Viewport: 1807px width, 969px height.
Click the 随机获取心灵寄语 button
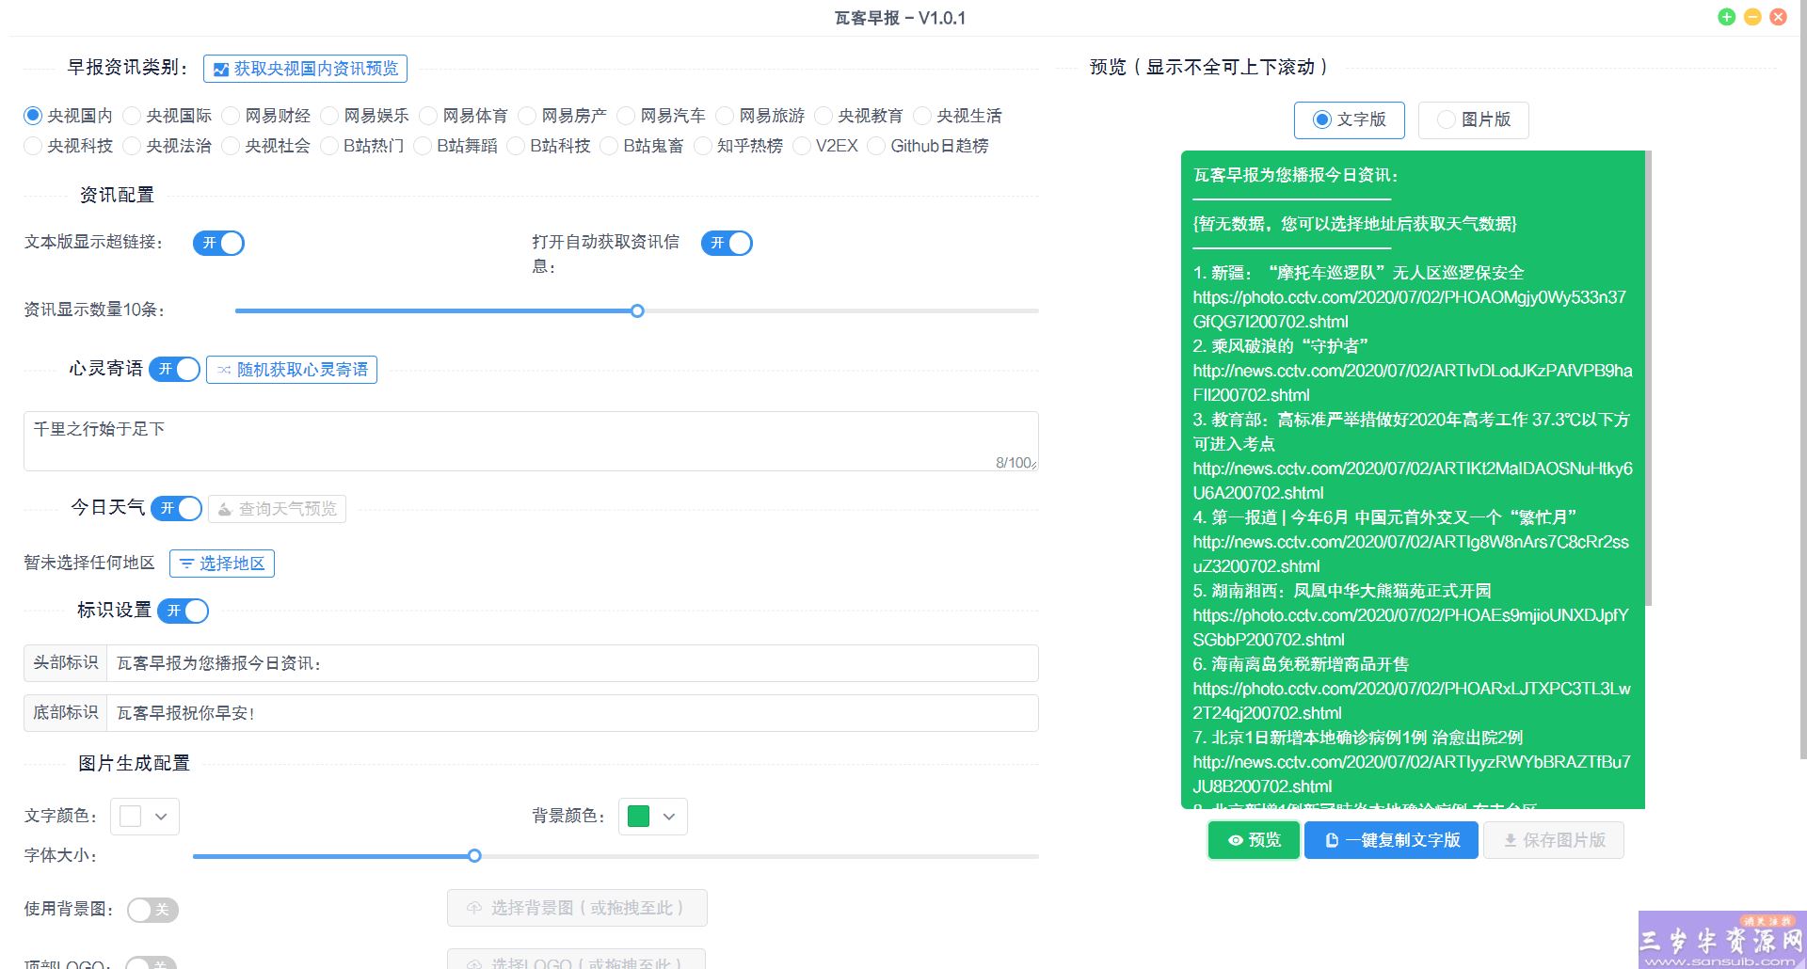pos(292,370)
